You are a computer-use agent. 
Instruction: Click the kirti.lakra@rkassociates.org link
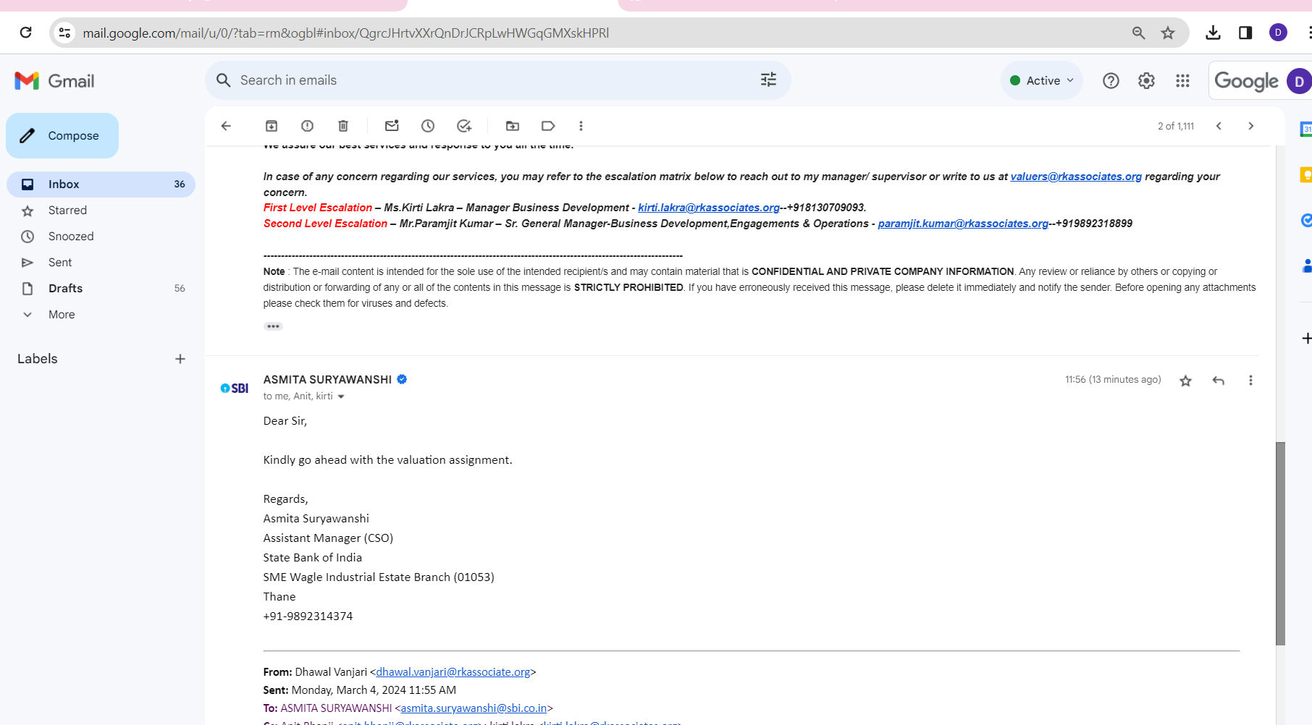[709, 208]
